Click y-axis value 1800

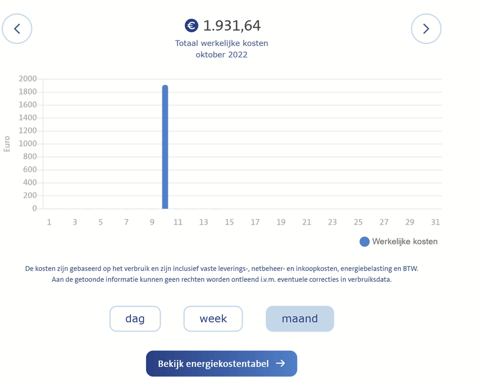(x=28, y=92)
